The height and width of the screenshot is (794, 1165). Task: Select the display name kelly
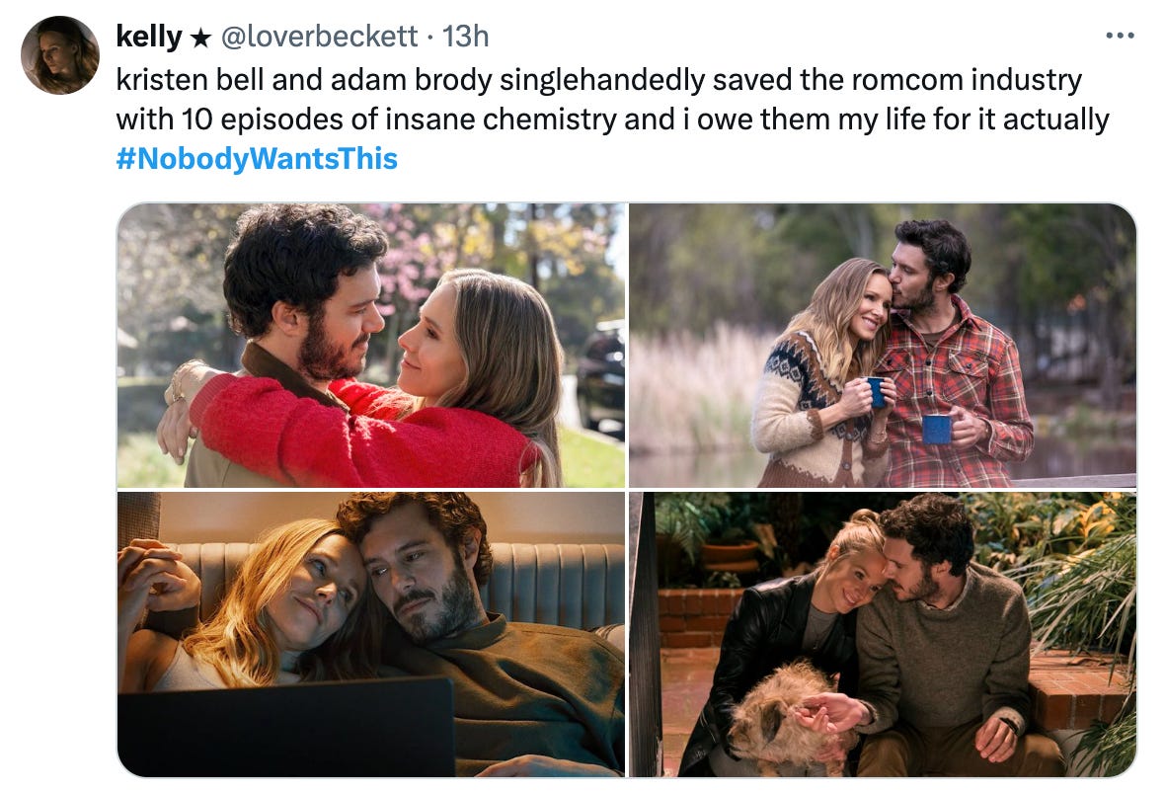coord(149,37)
